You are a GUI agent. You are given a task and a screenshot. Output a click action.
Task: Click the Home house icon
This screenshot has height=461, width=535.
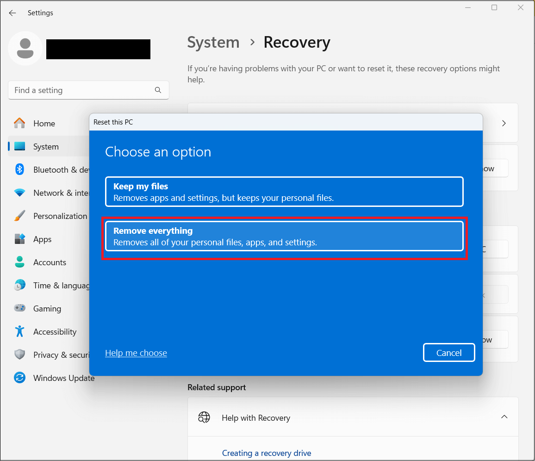19,123
